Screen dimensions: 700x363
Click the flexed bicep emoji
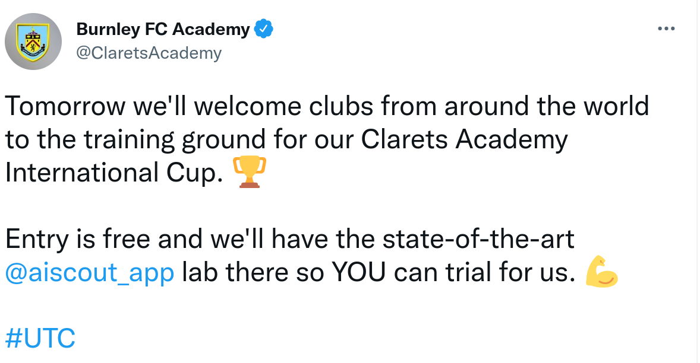click(x=601, y=273)
